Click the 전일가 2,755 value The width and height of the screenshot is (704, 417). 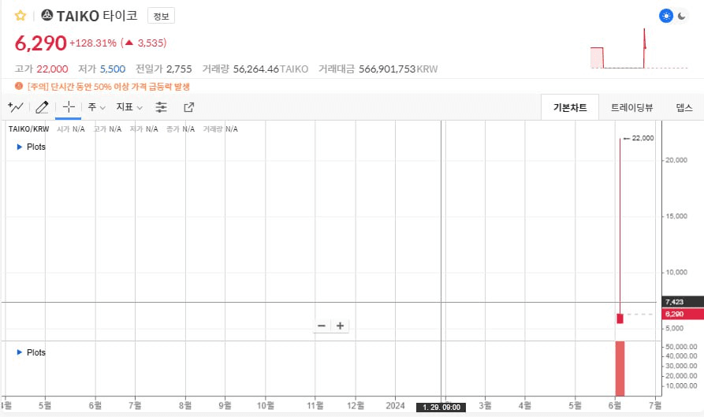[x=179, y=69]
